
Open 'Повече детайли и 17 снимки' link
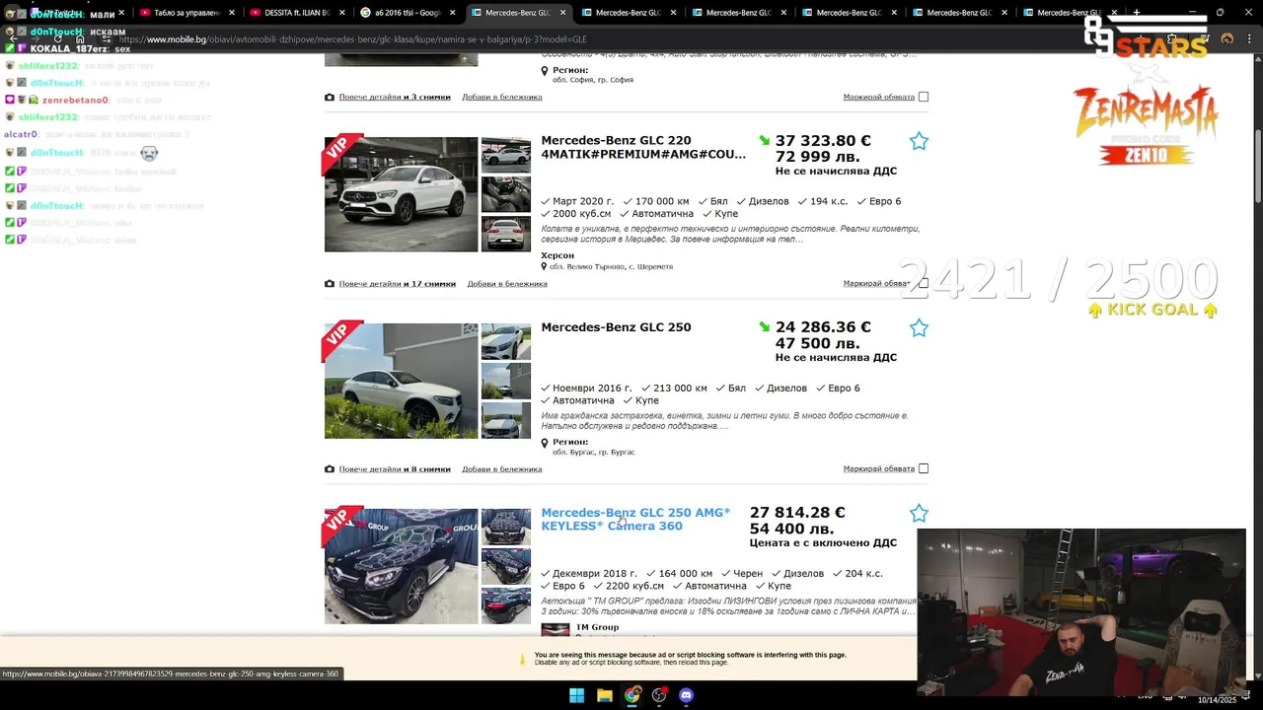point(398,284)
